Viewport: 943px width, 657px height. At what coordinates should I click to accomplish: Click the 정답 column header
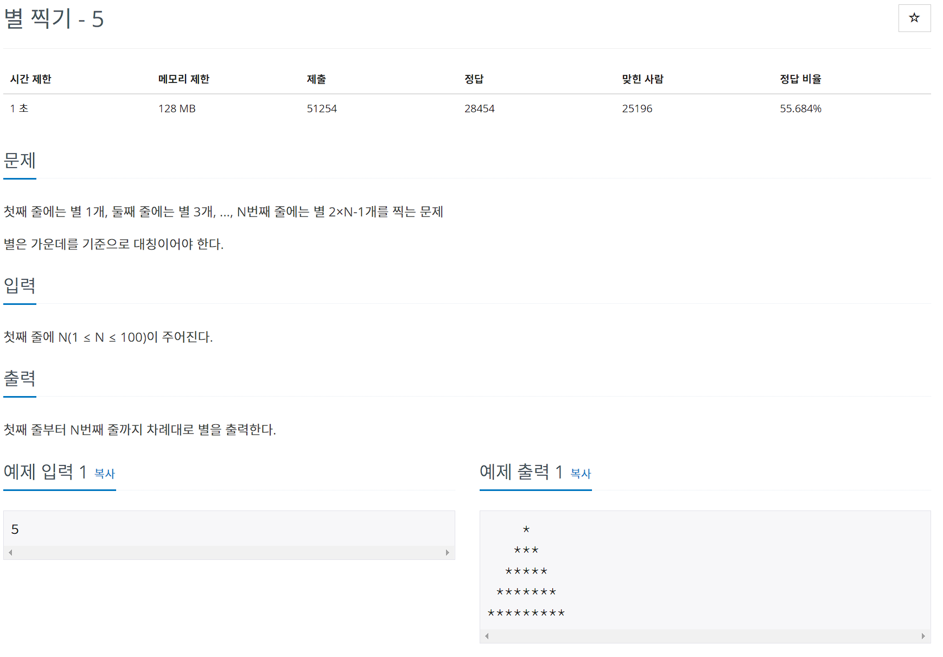tap(474, 79)
